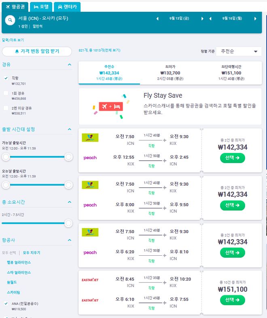The image size is (267, 318).
Task: Switch to the 호텔 tab
Action: 41,7
